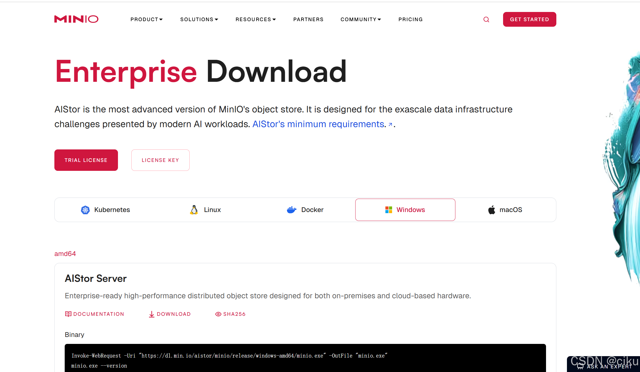Click the Apple logo icon
This screenshot has height=372, width=640.
pos(492,210)
